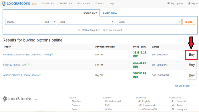Click price 374034.93 INR

(140, 65)
